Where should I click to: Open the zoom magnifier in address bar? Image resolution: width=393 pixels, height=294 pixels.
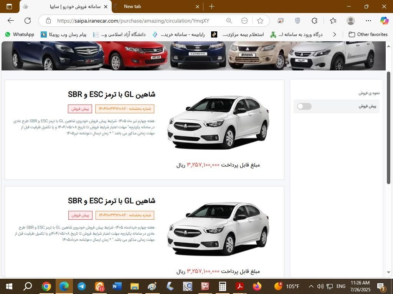click(x=229, y=21)
